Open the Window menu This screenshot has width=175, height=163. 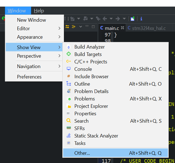click(18, 11)
